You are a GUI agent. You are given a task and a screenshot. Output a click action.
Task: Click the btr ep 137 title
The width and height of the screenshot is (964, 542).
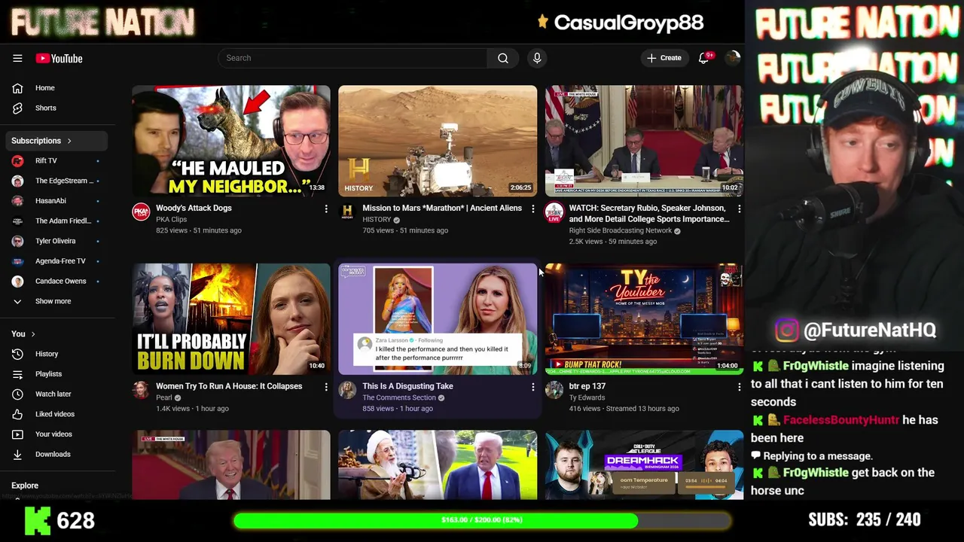tap(587, 386)
